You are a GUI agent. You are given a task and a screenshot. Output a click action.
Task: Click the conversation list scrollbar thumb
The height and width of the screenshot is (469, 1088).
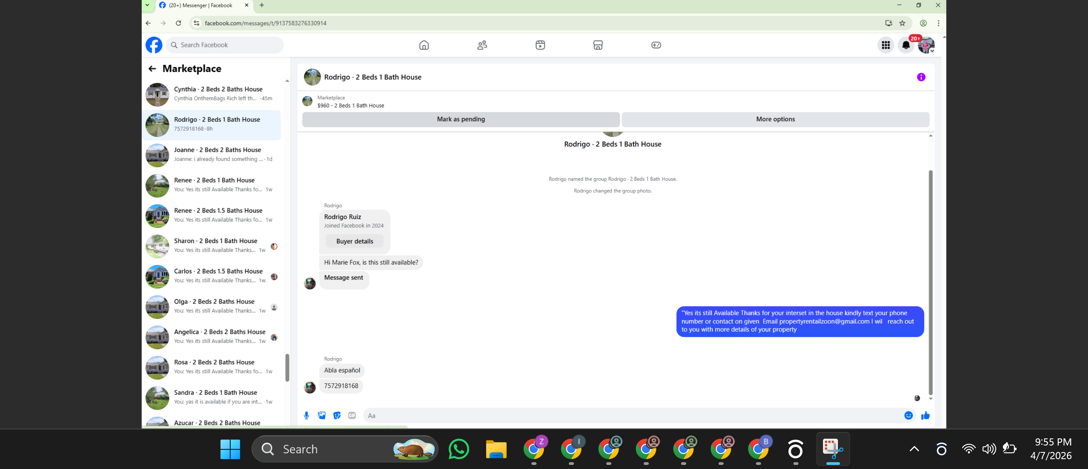(x=287, y=368)
